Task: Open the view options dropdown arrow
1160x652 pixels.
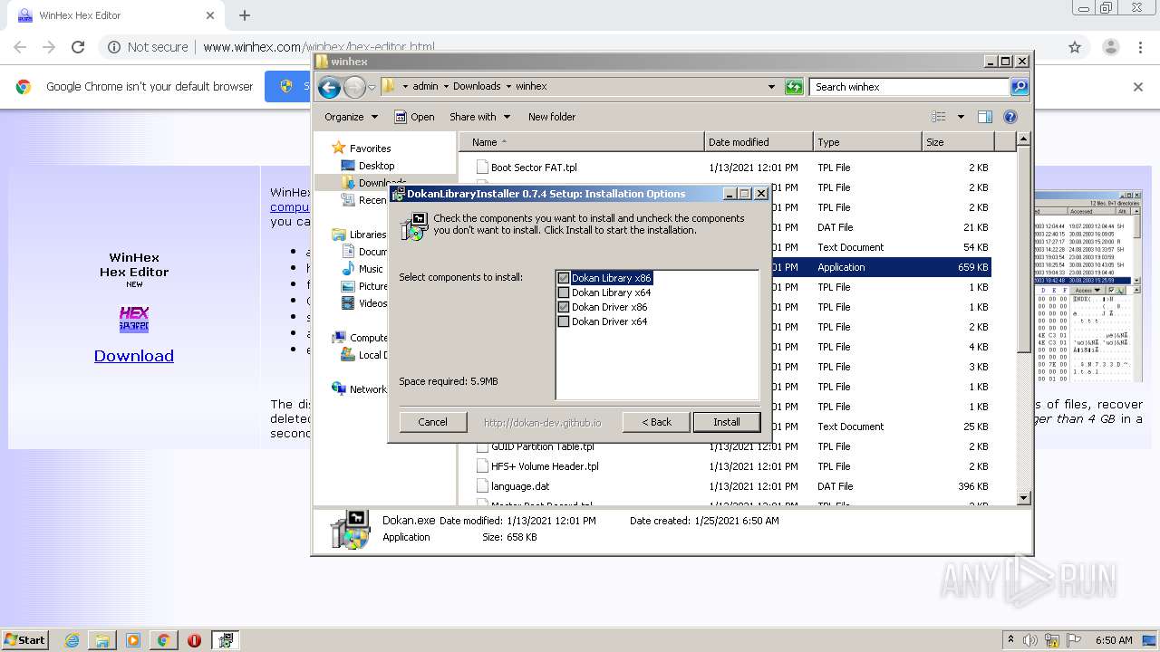Action: (x=961, y=117)
